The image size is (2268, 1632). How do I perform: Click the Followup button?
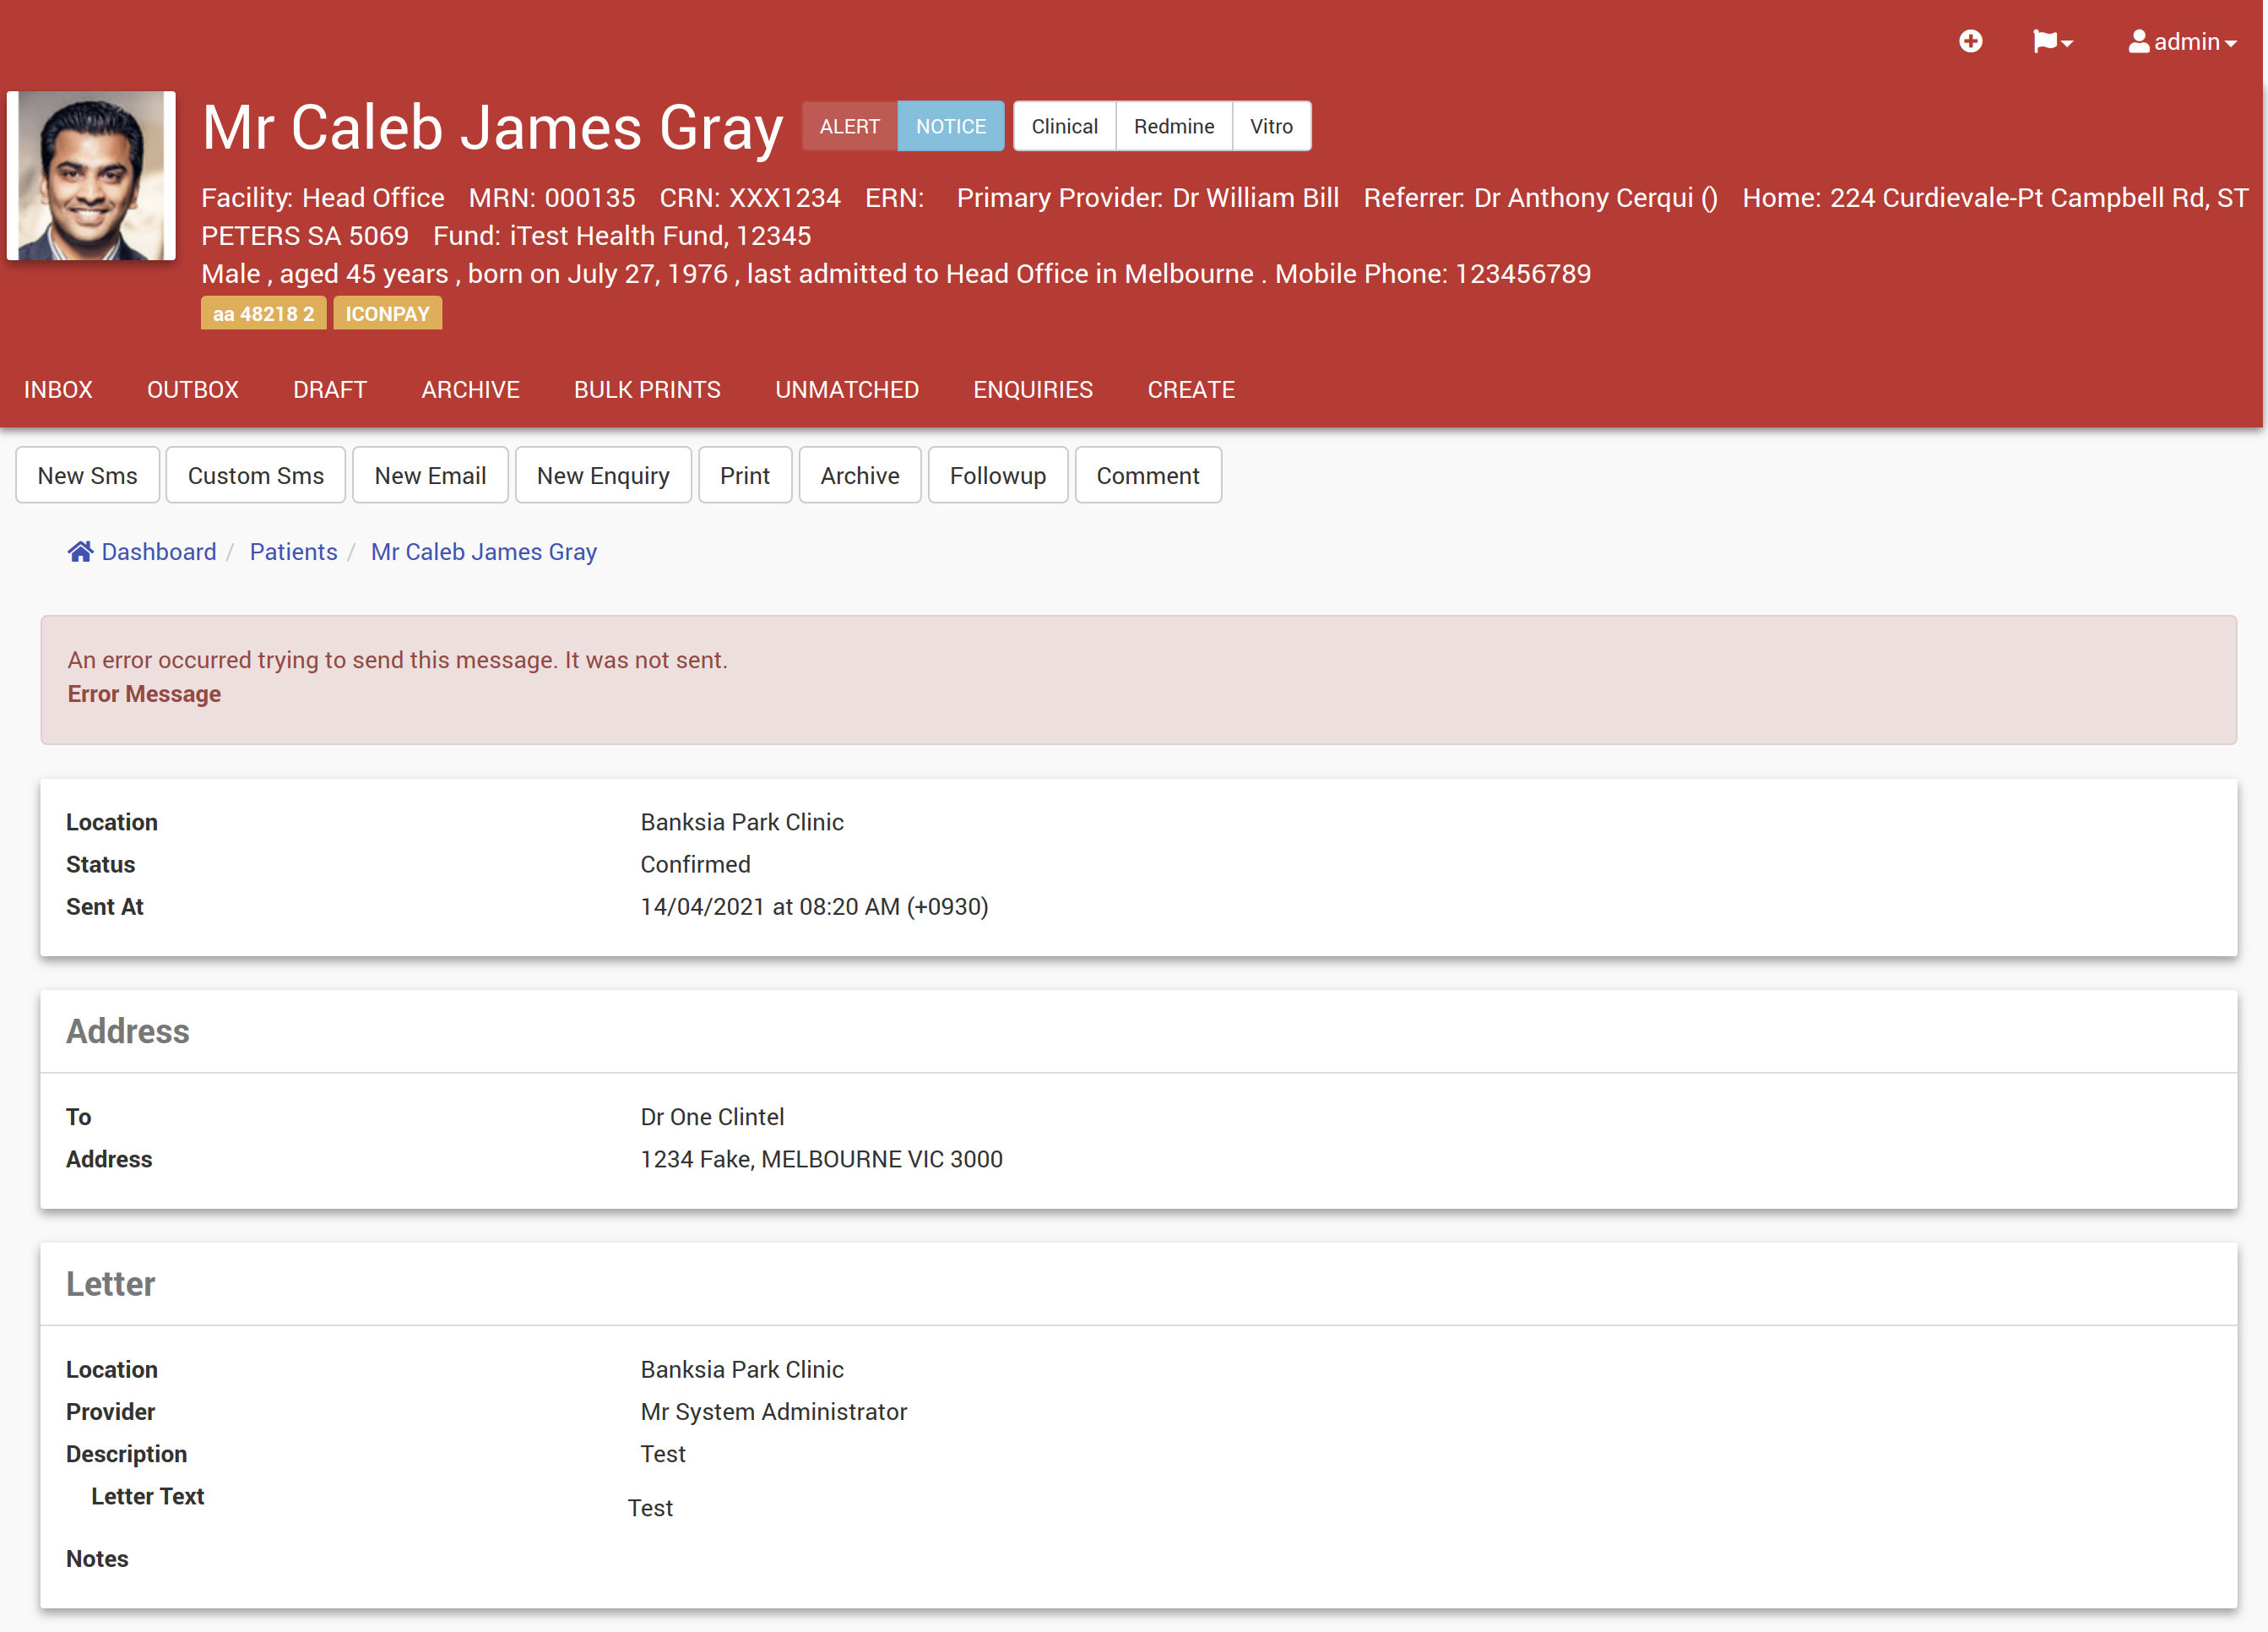[x=997, y=476]
